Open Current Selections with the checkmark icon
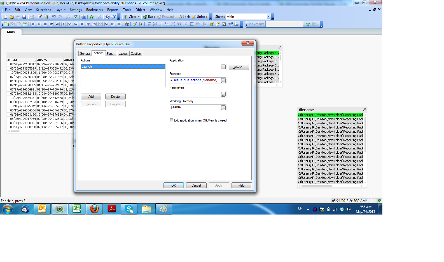 click(x=76, y=17)
